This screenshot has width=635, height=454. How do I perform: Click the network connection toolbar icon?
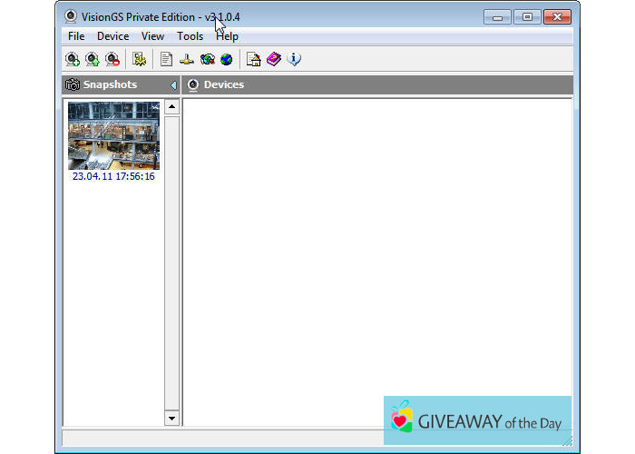(x=186, y=60)
